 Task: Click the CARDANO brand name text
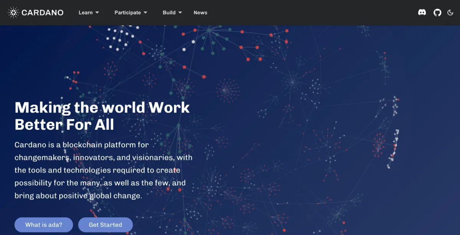43,13
